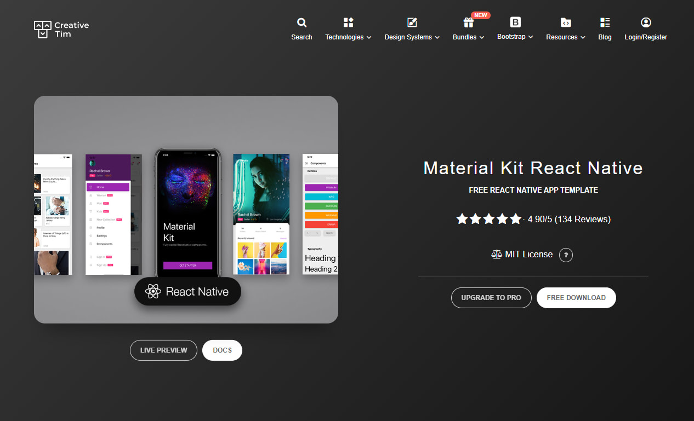
Task: Expand the Technologies dropdown menu
Action: coord(348,37)
